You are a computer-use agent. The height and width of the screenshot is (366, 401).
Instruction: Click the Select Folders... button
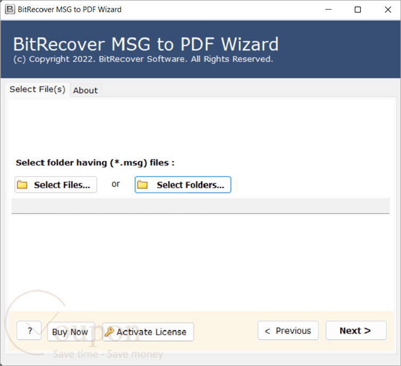click(x=183, y=185)
